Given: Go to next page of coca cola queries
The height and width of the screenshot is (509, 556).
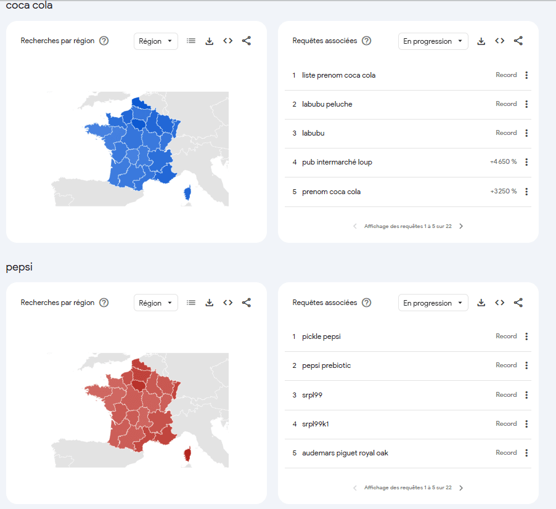Looking at the screenshot, I should tap(461, 226).
